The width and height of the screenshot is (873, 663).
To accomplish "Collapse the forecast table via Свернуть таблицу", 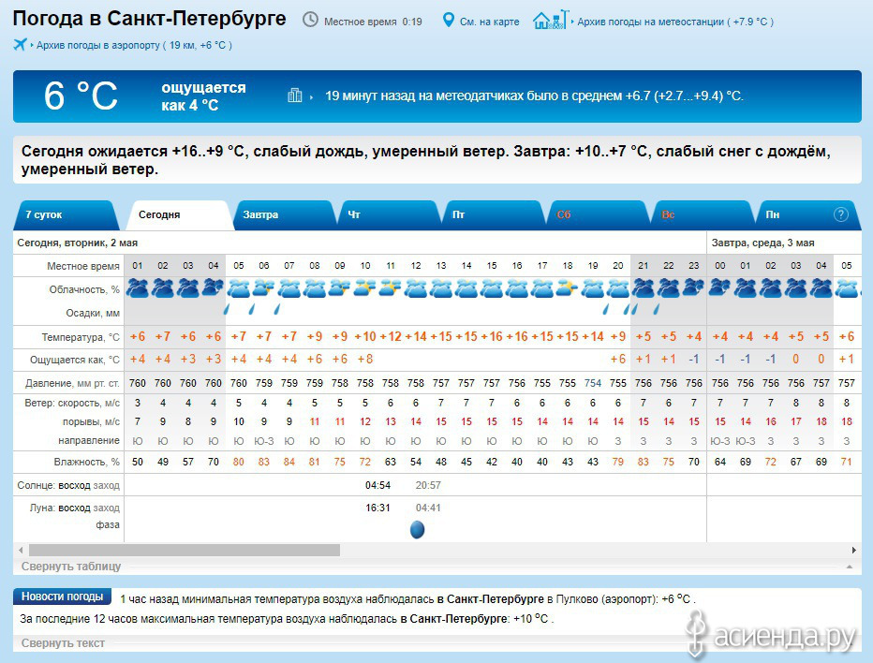I will click(x=71, y=567).
